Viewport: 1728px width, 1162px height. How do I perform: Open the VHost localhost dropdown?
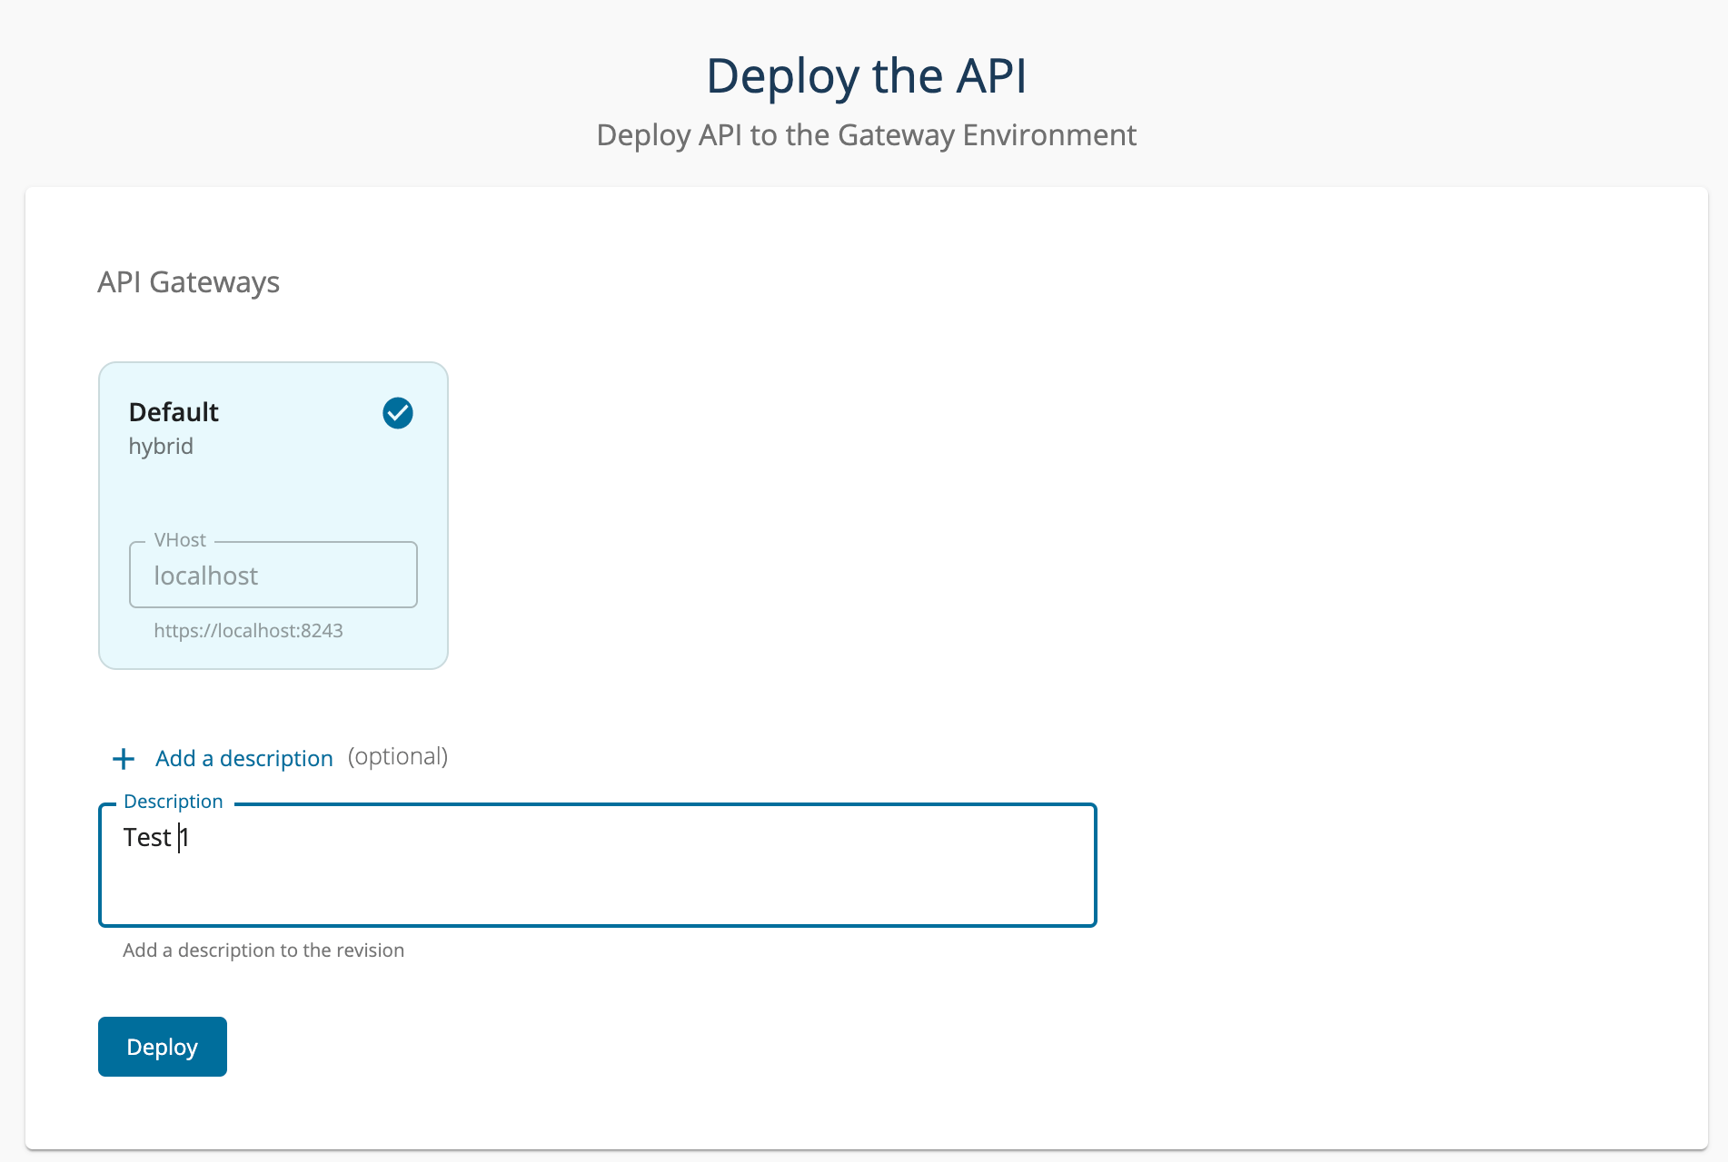(x=273, y=576)
